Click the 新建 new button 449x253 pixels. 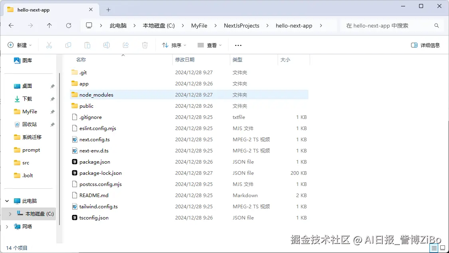[x=20, y=45]
